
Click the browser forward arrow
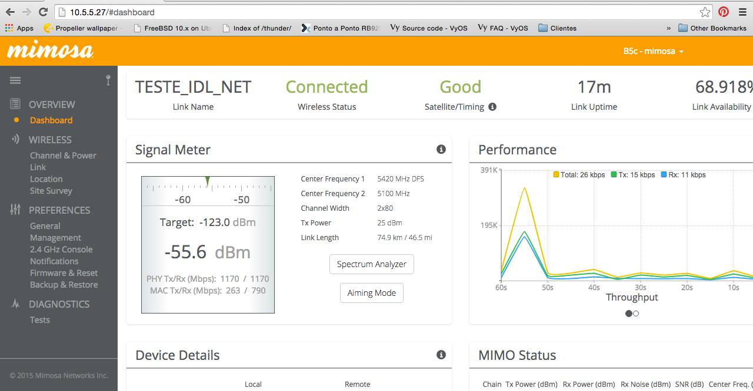pyautogui.click(x=26, y=12)
